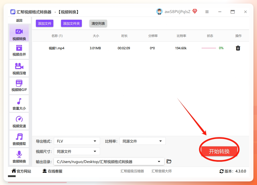The width and height of the screenshot is (257, 185).
Task: Click the app logo in title bar
Action: click(x=13, y=12)
